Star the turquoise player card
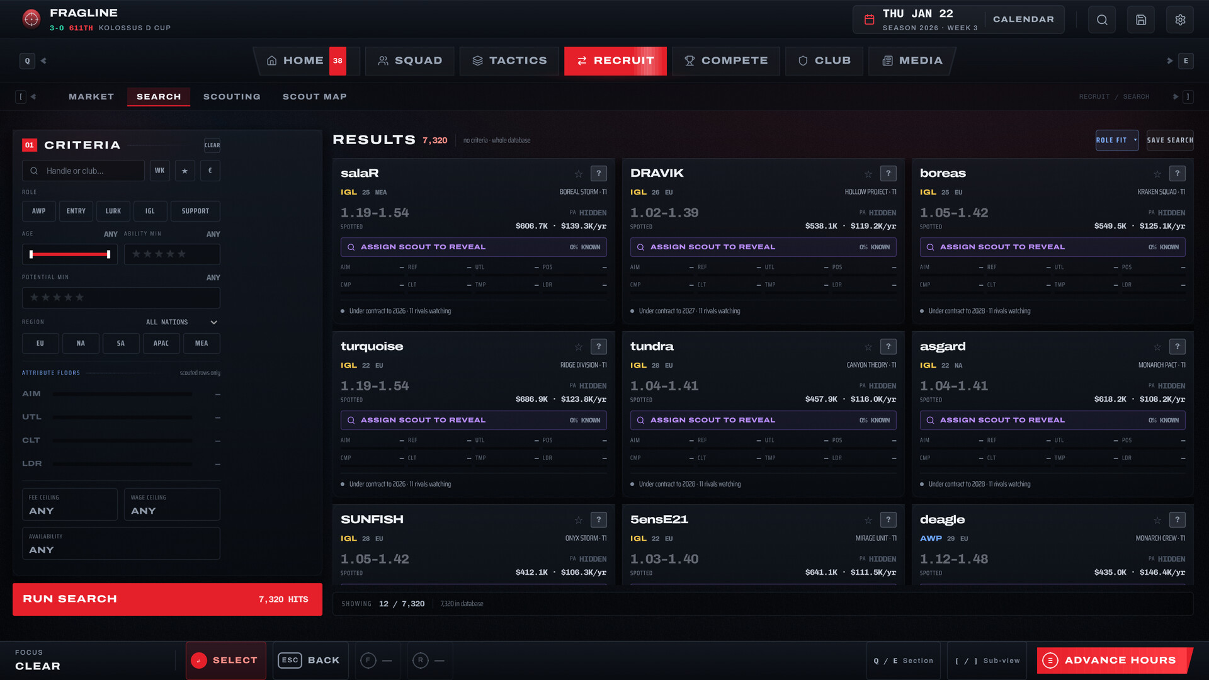The image size is (1209, 680). (x=578, y=347)
